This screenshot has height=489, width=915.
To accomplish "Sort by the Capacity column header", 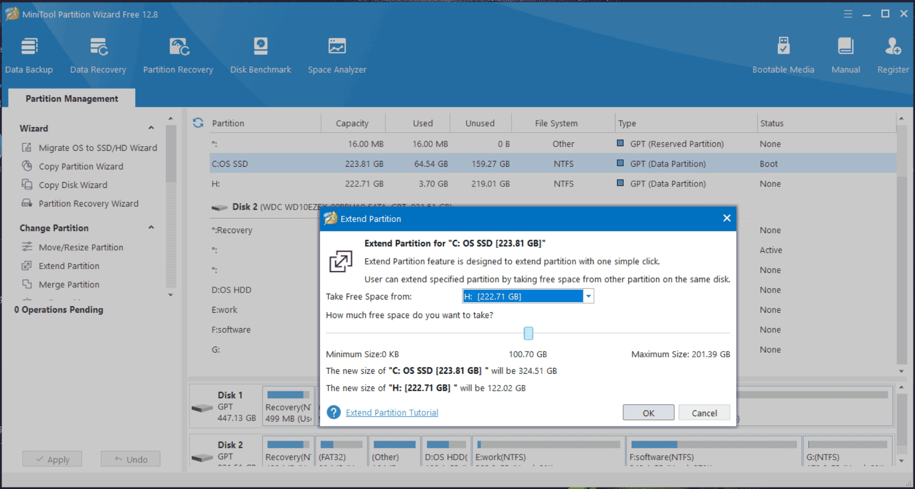I will tap(352, 123).
